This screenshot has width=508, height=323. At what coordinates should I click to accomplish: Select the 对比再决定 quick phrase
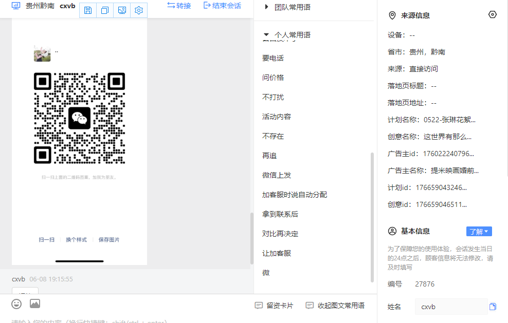tap(280, 234)
